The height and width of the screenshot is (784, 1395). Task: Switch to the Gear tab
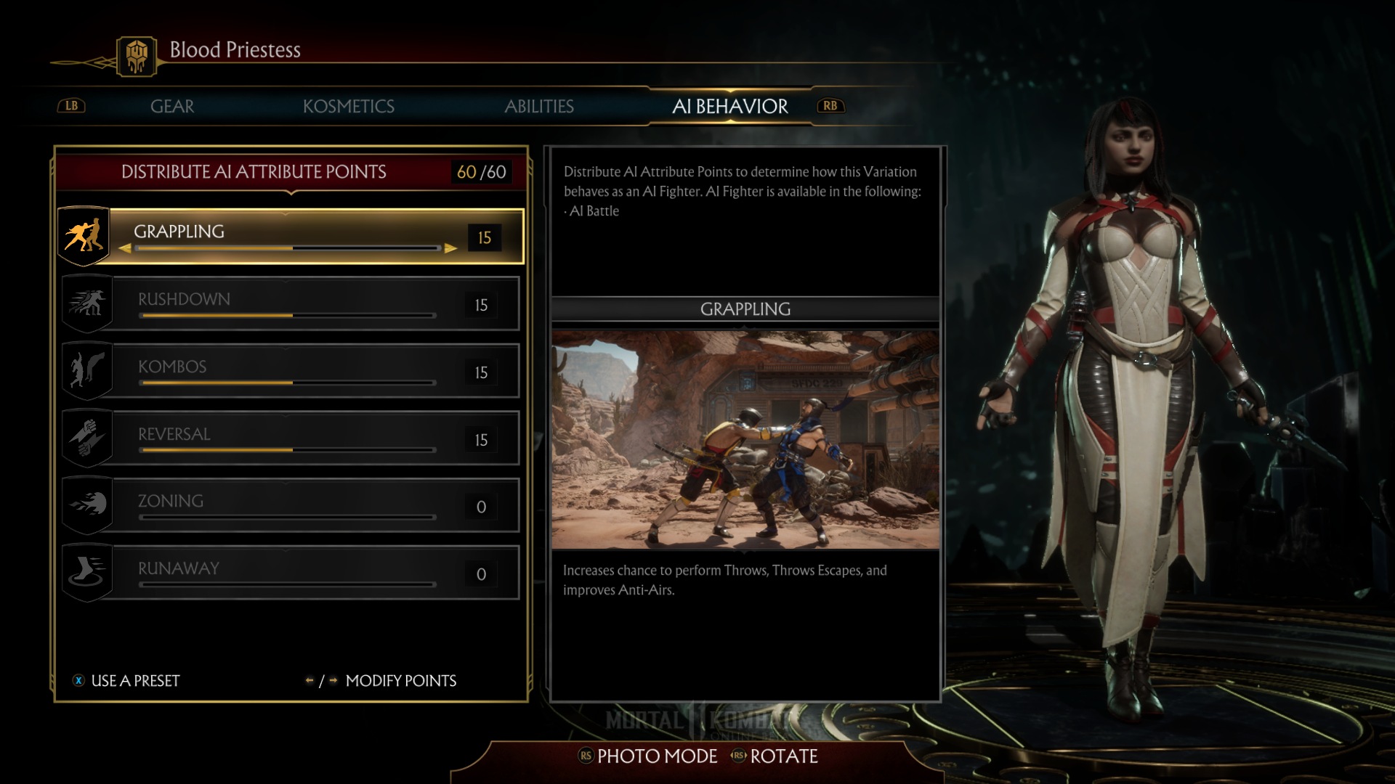(172, 107)
